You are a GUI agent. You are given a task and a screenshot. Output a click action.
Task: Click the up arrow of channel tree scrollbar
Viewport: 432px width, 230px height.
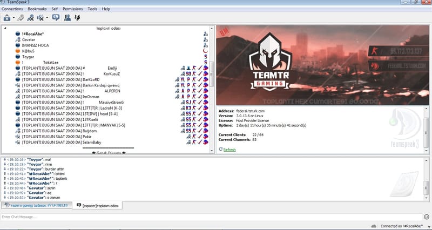(212, 28)
